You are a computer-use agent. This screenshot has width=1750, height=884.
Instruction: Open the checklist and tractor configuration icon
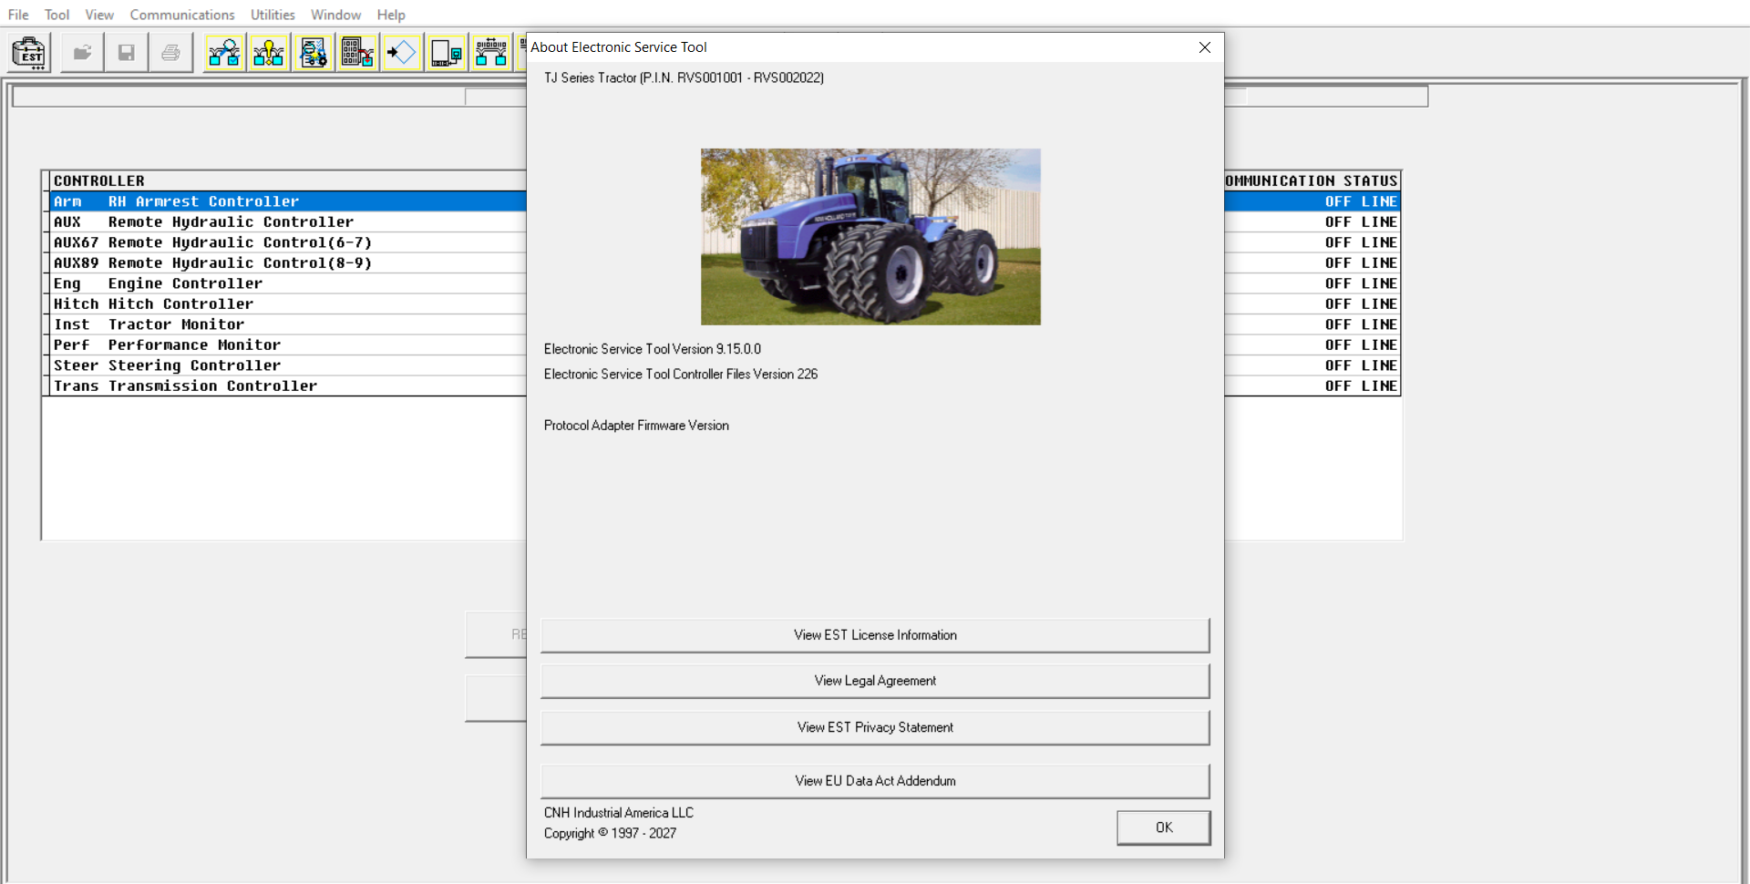tap(314, 53)
